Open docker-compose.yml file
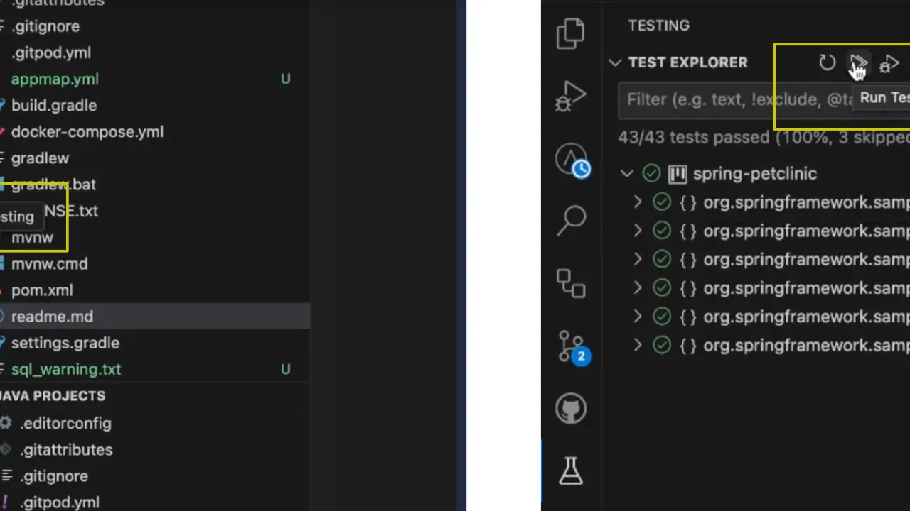This screenshot has height=511, width=910. click(87, 131)
